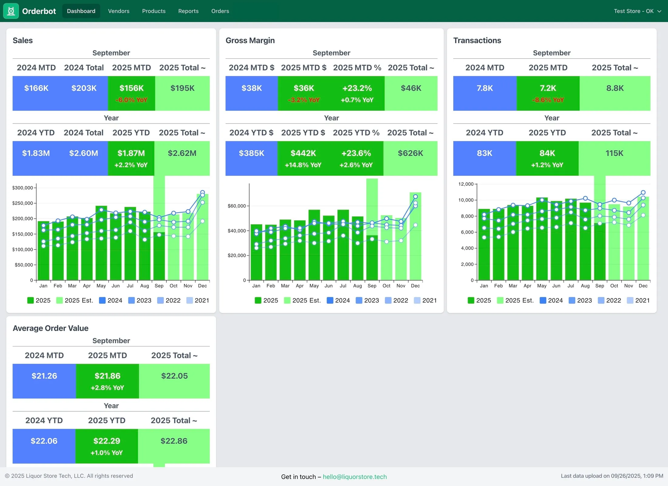Open the Products page
668x486 pixels.
pos(154,11)
